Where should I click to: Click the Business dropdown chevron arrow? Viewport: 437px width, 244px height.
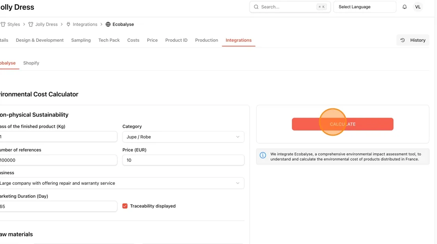pos(238,183)
